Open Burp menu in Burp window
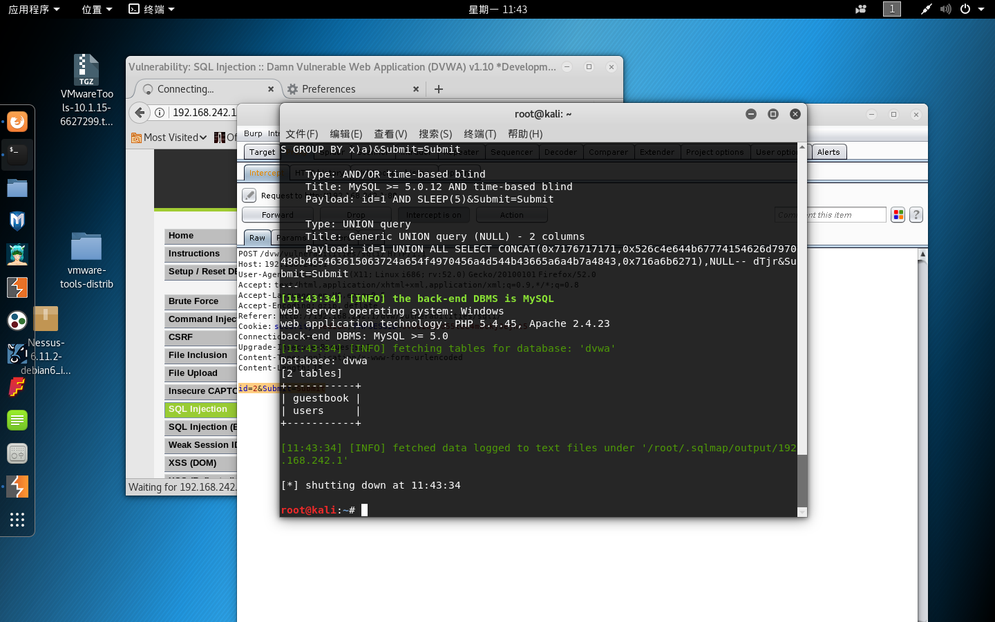 pyautogui.click(x=253, y=133)
